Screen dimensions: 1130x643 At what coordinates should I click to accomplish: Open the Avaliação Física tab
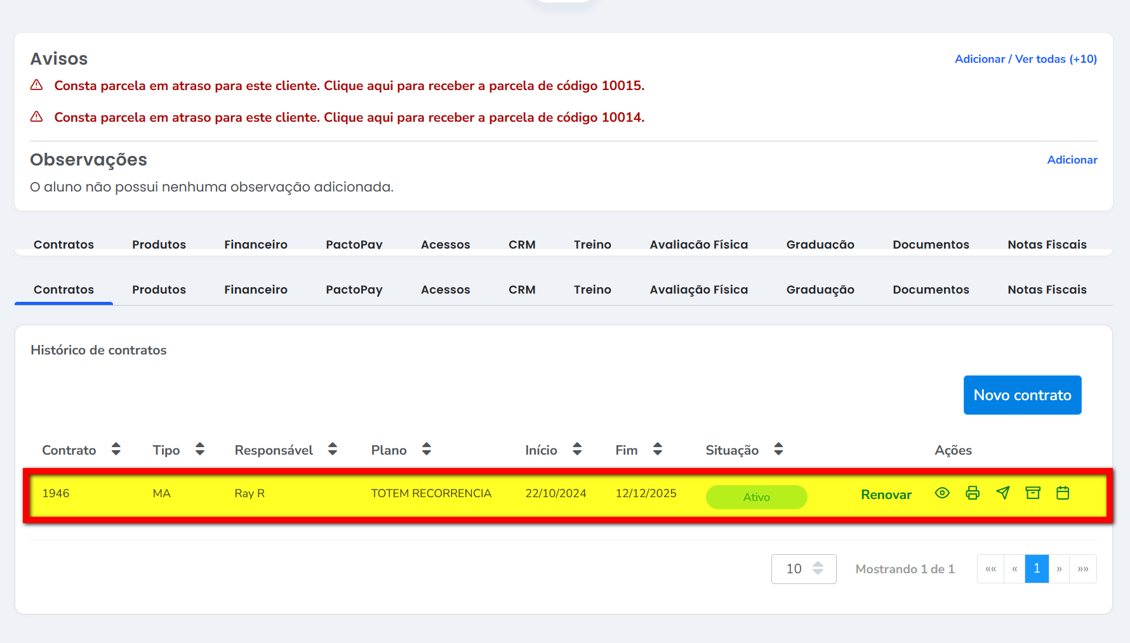(x=698, y=290)
